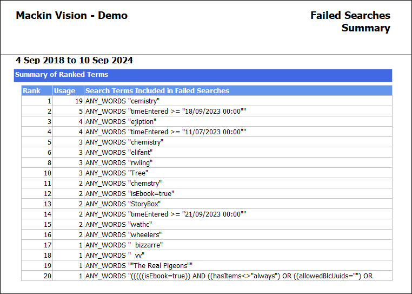412x294 pixels.
Task: Select the search term "chemstry"
Action: click(123, 183)
